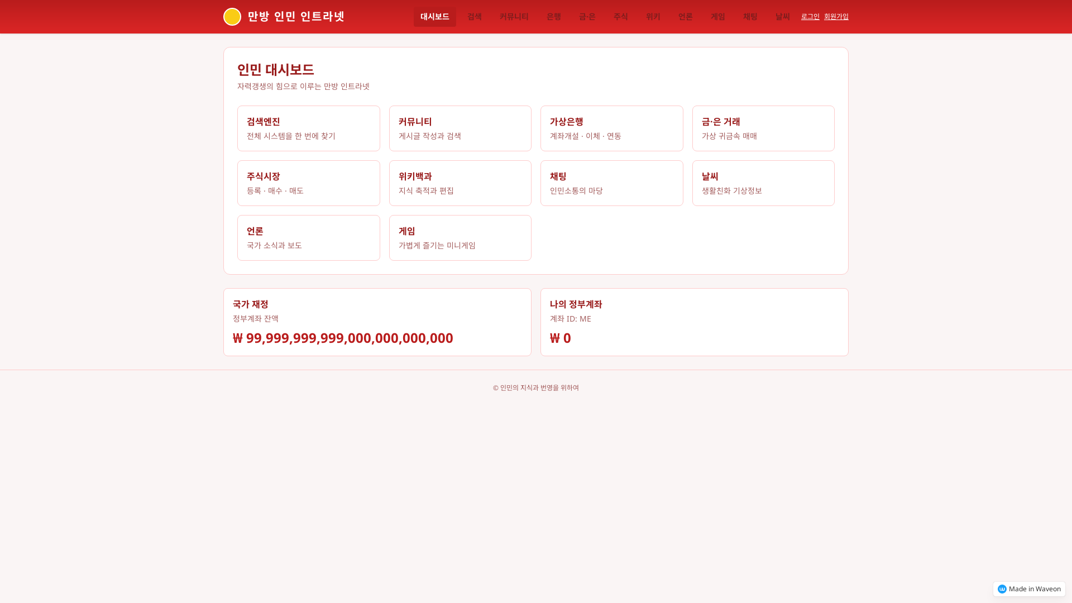Image resolution: width=1072 pixels, height=603 pixels.
Task: Go to 커뮤니티 in the top nav
Action: pos(514,17)
